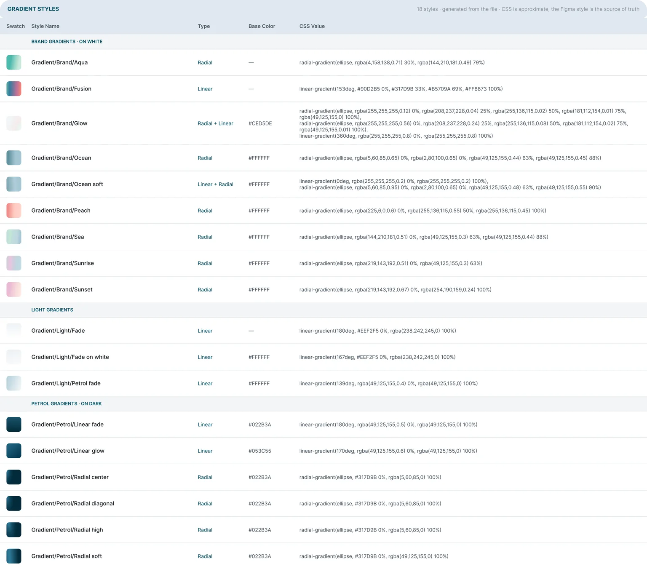Click the #053C55 base color value

click(260, 451)
